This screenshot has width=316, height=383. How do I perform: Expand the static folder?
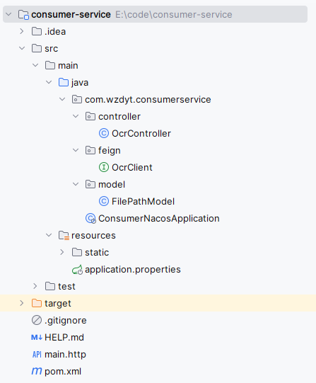(62, 252)
